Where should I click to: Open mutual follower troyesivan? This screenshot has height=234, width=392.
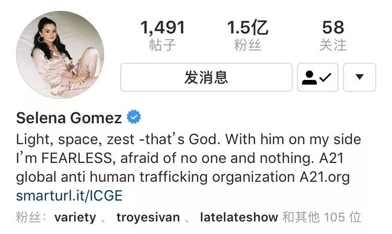point(148,217)
